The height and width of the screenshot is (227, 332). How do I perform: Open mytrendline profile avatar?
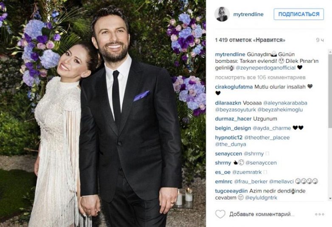222,14
